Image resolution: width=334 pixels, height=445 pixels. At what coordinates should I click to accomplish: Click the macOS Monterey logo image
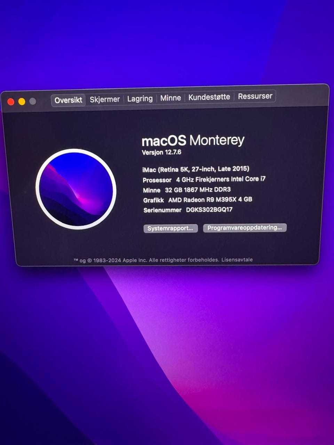click(76, 189)
